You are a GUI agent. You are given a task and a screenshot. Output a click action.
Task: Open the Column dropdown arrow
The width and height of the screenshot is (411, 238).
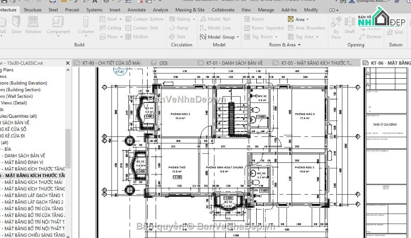pos(86,36)
